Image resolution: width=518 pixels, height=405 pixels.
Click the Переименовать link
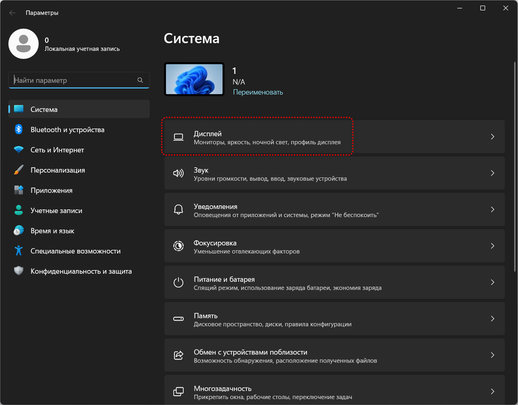tap(258, 92)
